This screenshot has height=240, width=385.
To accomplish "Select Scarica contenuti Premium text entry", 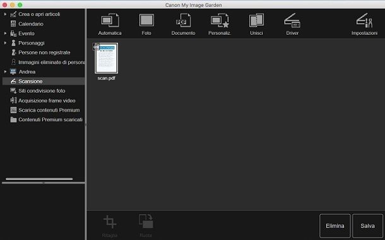I will (49, 110).
